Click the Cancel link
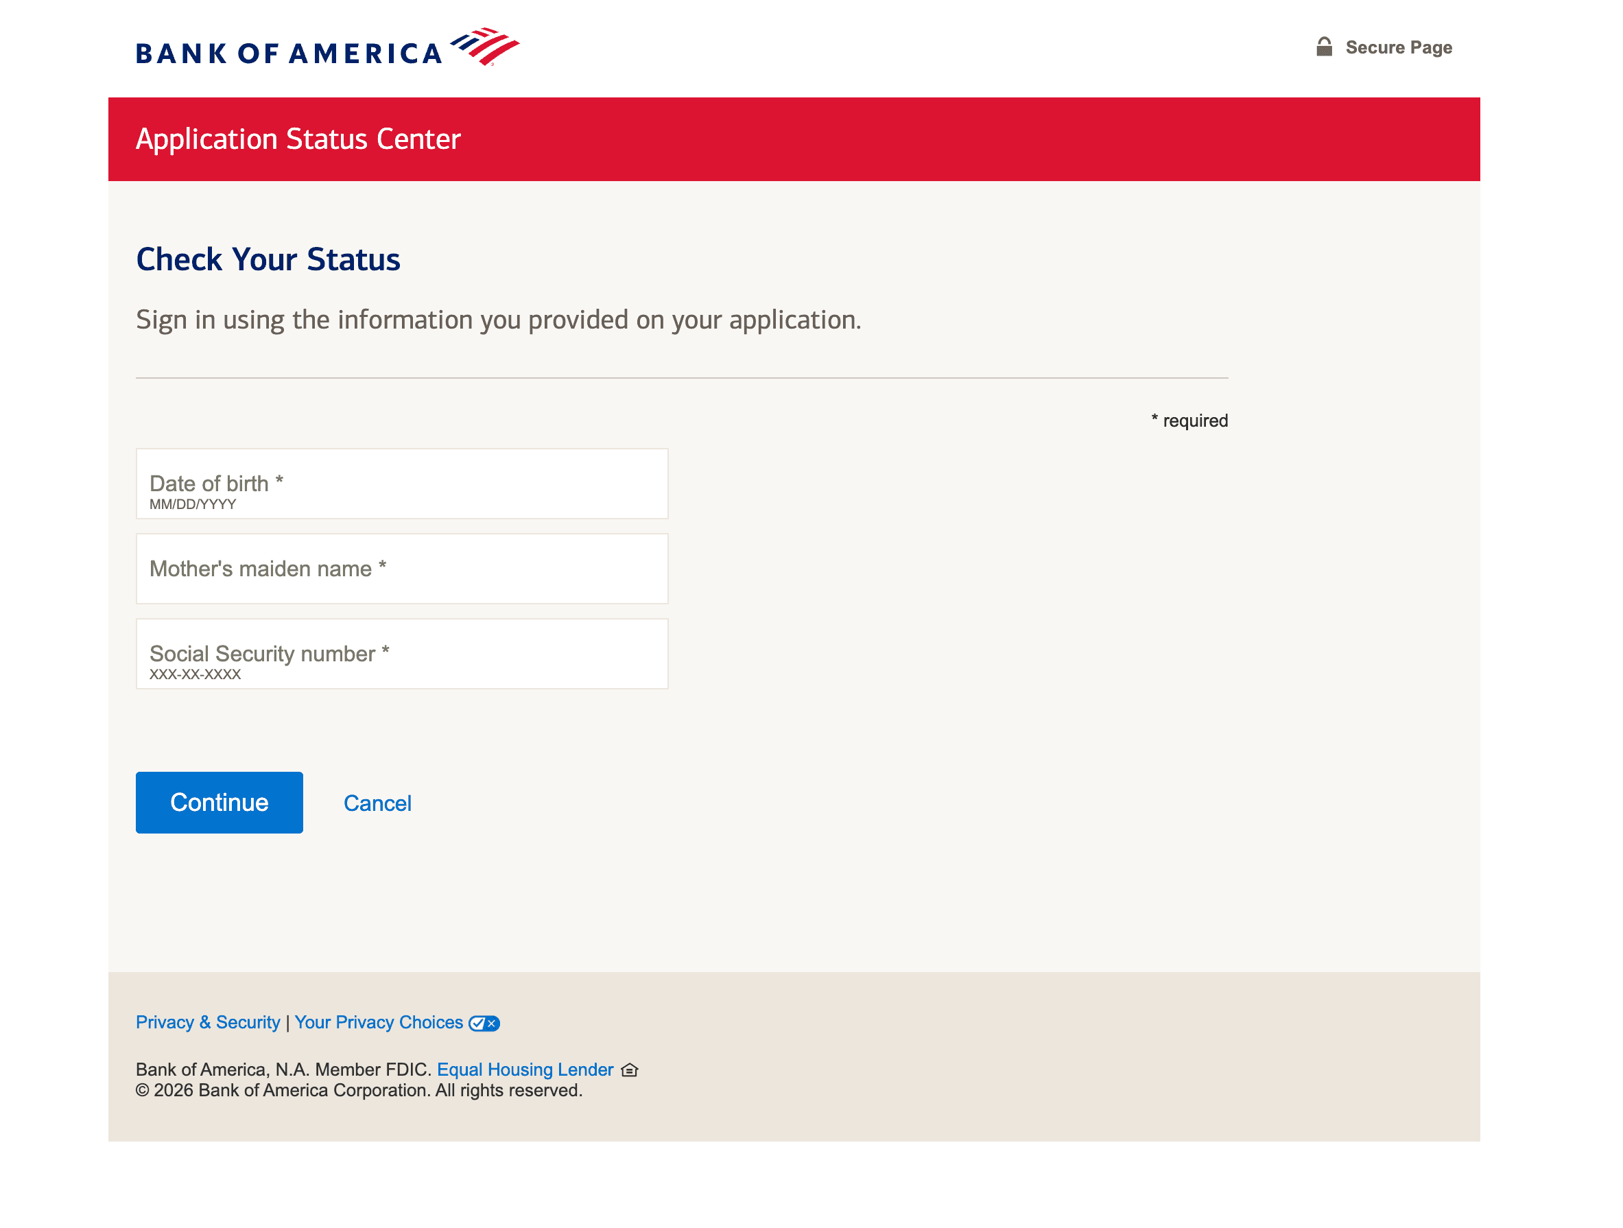This screenshot has height=1228, width=1623. point(377,803)
